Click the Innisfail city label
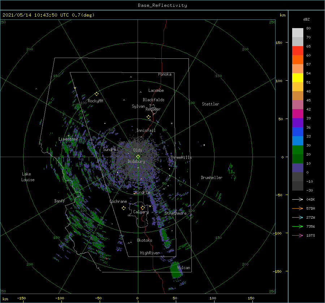Screen dimensions: 325x303 (146, 130)
